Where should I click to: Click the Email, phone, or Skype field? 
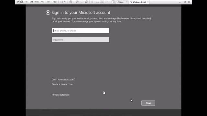pyautogui.click(x=81, y=31)
